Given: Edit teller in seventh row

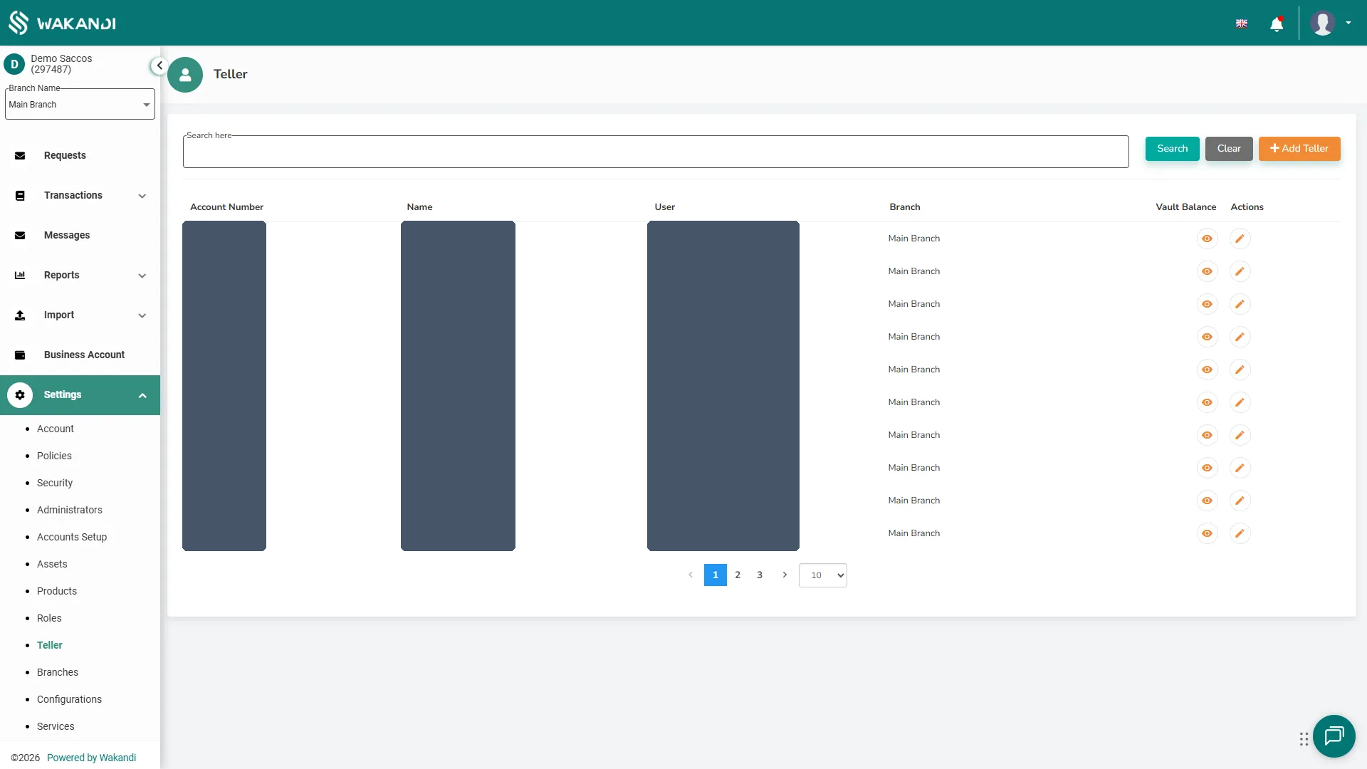Looking at the screenshot, I should point(1240,435).
